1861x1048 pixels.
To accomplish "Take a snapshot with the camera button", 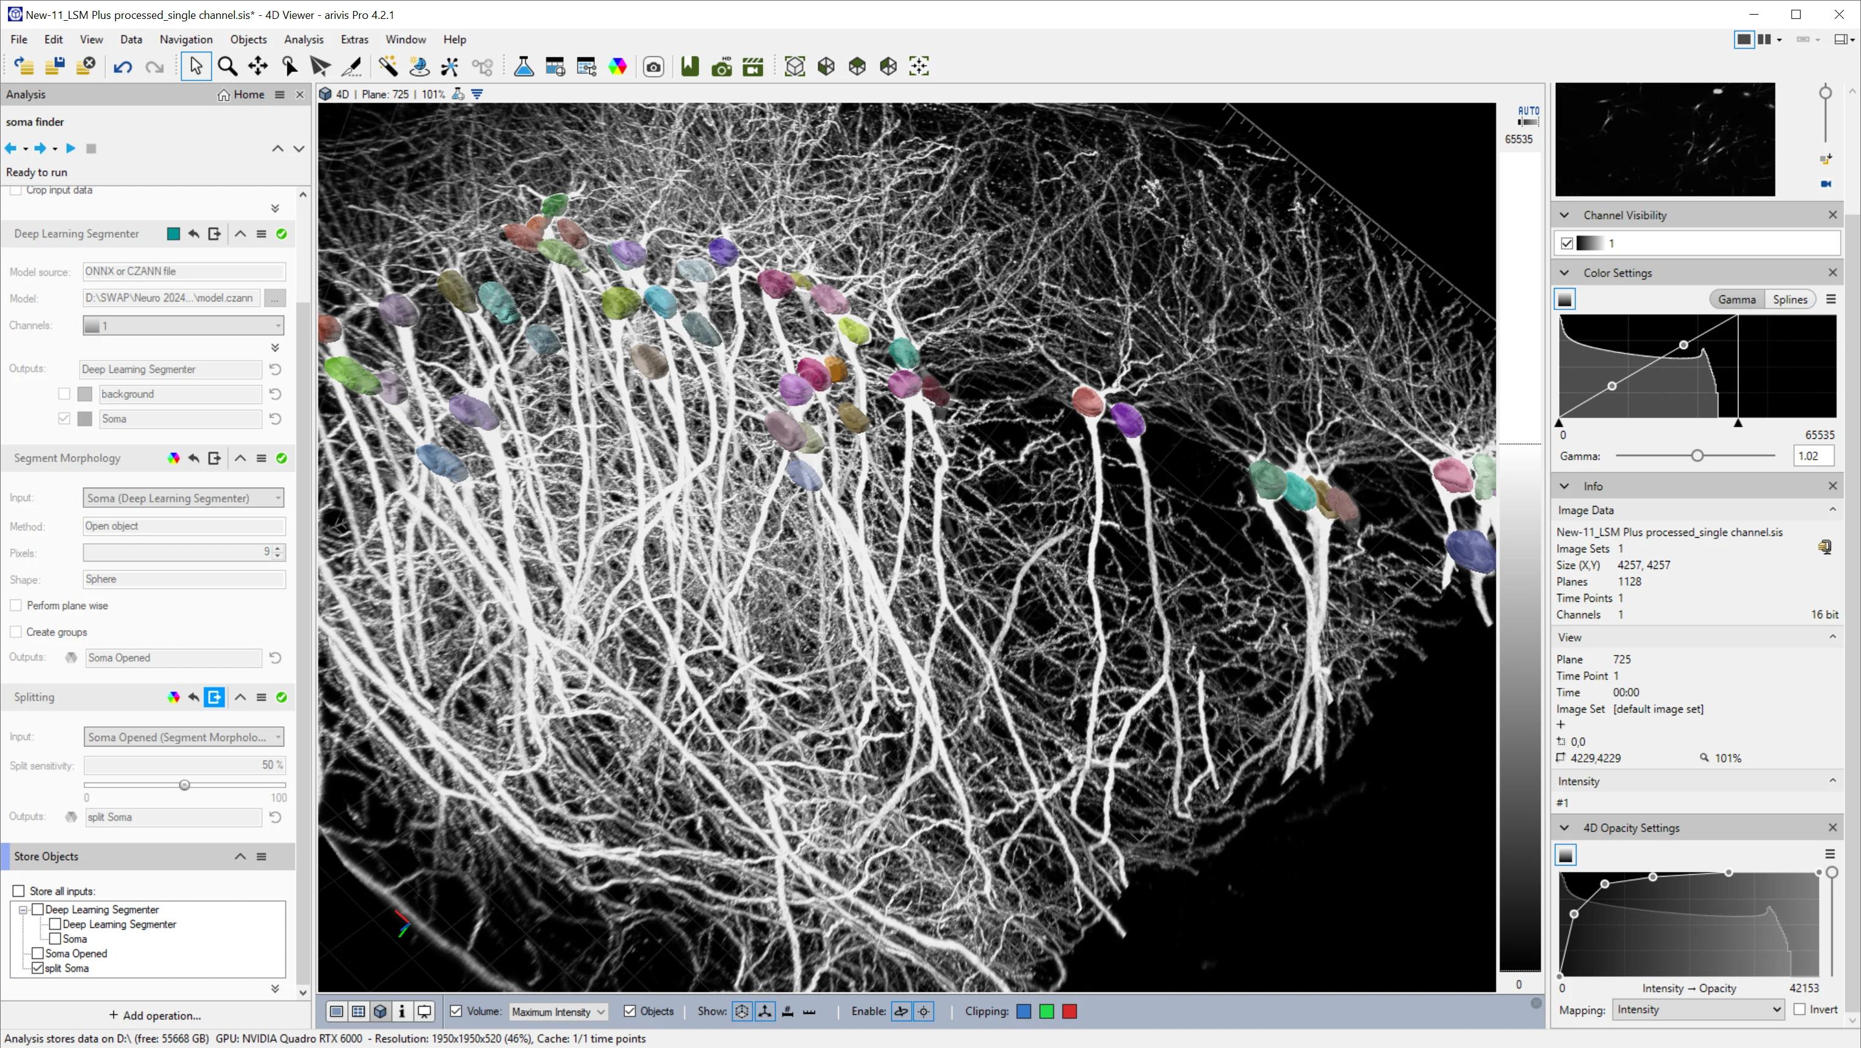I will 654,67.
